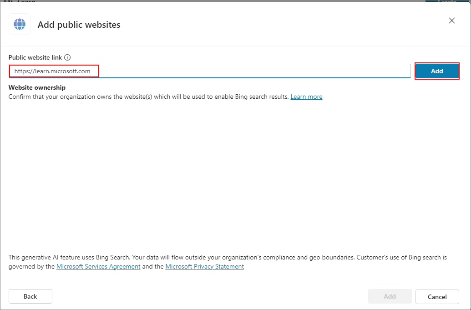Click the globe icon in dialog header
Viewport: 471px width, 310px height.
pos(20,24)
